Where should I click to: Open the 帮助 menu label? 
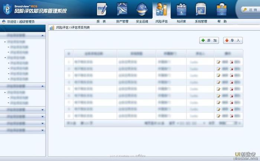click(x=222, y=22)
